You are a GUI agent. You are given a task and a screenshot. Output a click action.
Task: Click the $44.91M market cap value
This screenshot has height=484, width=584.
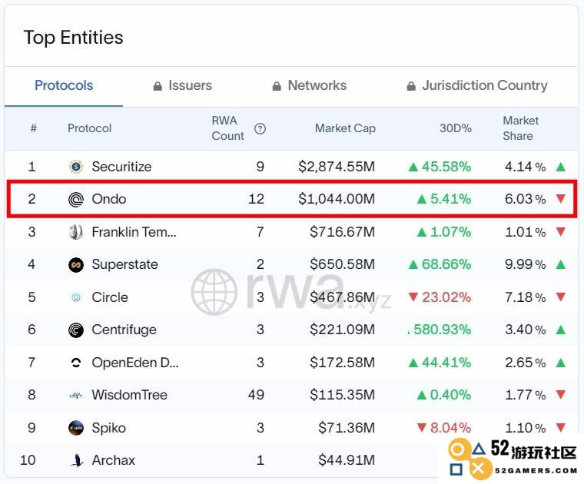[x=347, y=460]
